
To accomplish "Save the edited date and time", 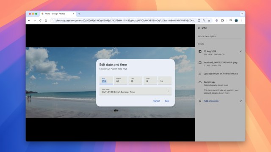I will (167, 101).
